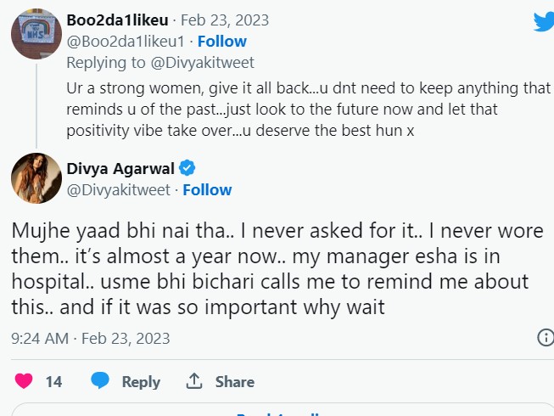Follow the @Boo2da1likeu1 account

(x=222, y=41)
